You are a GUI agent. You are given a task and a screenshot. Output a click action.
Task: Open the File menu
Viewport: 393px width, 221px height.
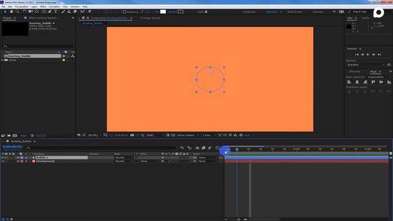pyautogui.click(x=4, y=7)
